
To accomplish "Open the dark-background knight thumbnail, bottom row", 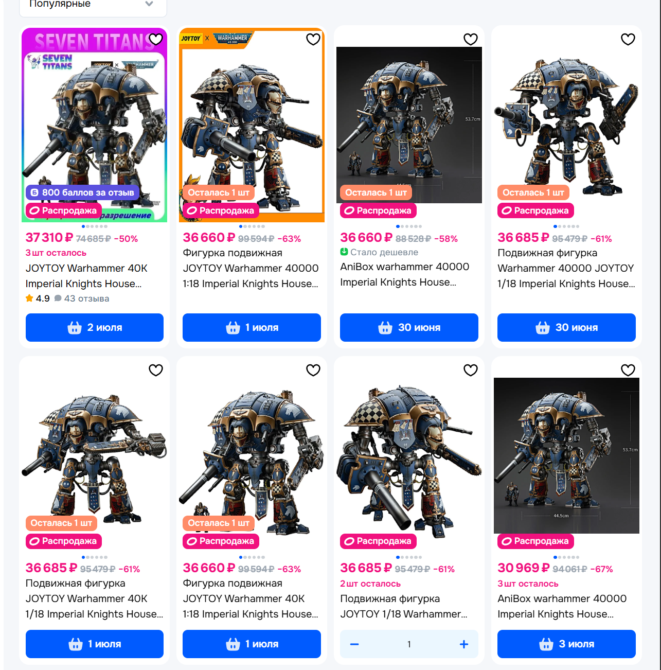I will point(566,455).
